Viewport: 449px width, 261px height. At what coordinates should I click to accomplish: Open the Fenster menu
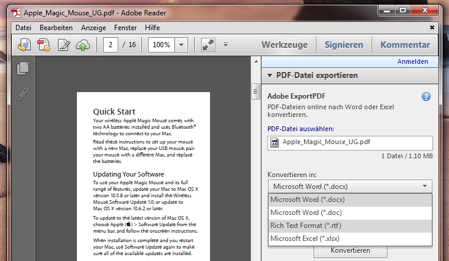point(125,28)
